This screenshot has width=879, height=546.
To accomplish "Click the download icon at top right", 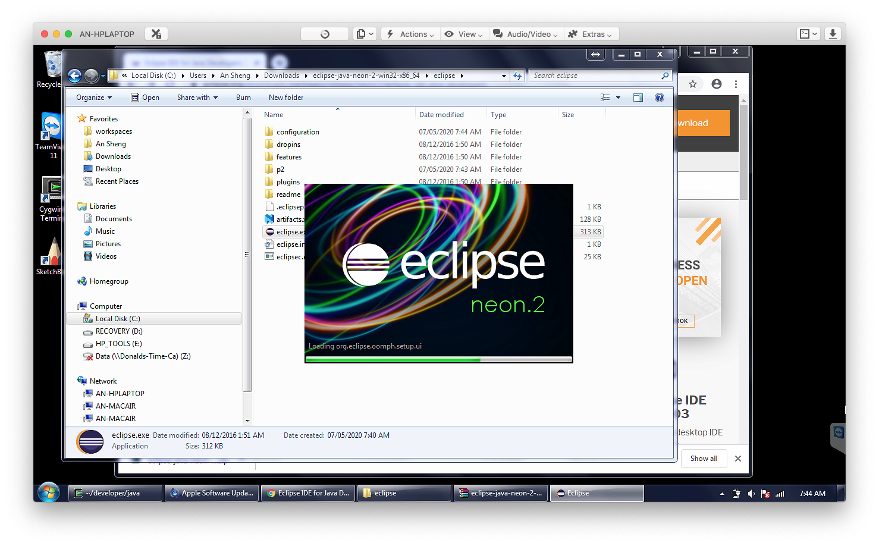I will [833, 34].
